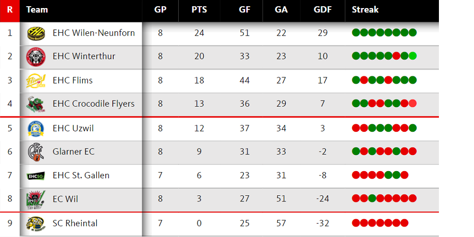The width and height of the screenshot is (474, 237).
Task: Open the SC Rheintal team name link
Action: tap(75, 223)
